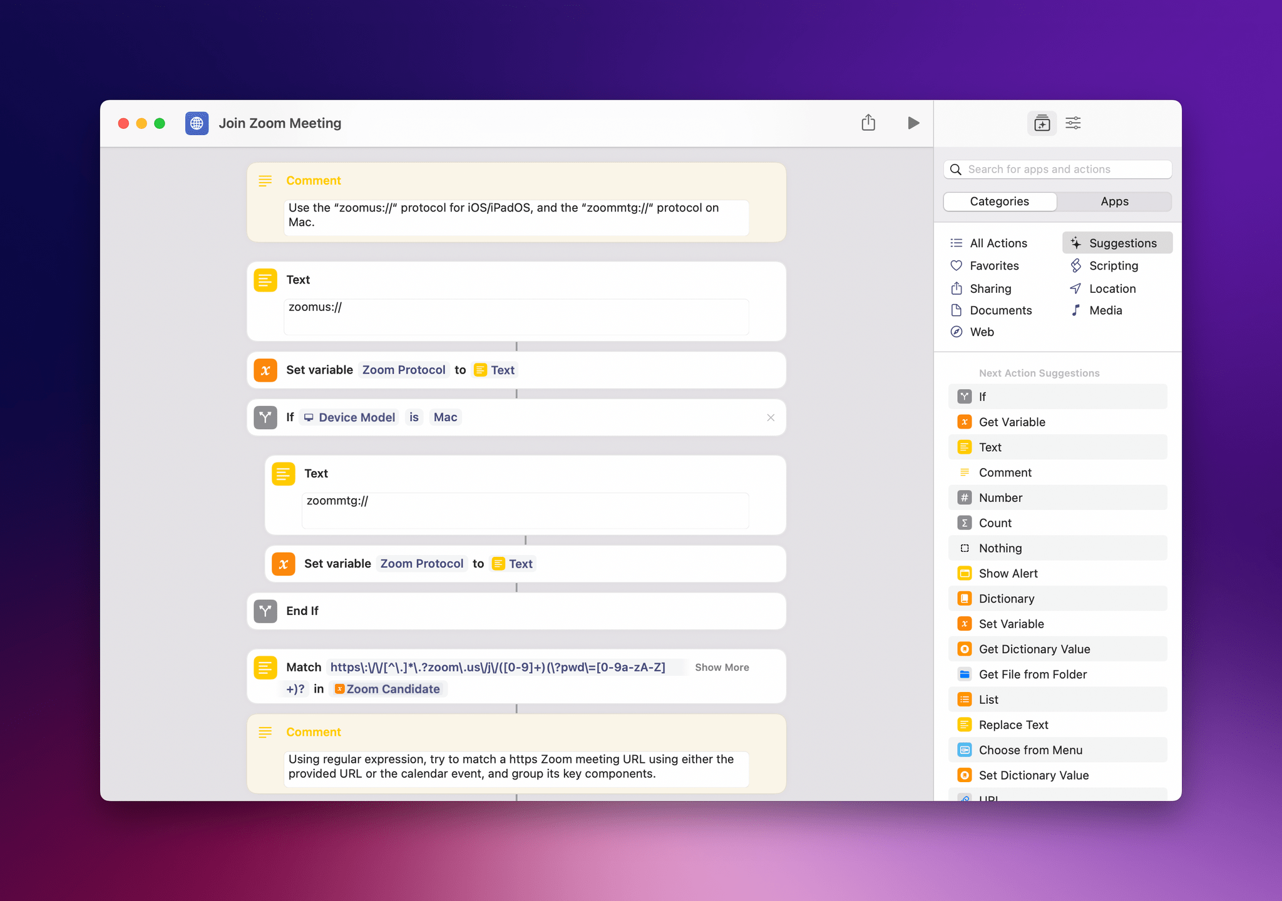Add the List suggested action
This screenshot has height=901, width=1282.
click(x=1058, y=700)
